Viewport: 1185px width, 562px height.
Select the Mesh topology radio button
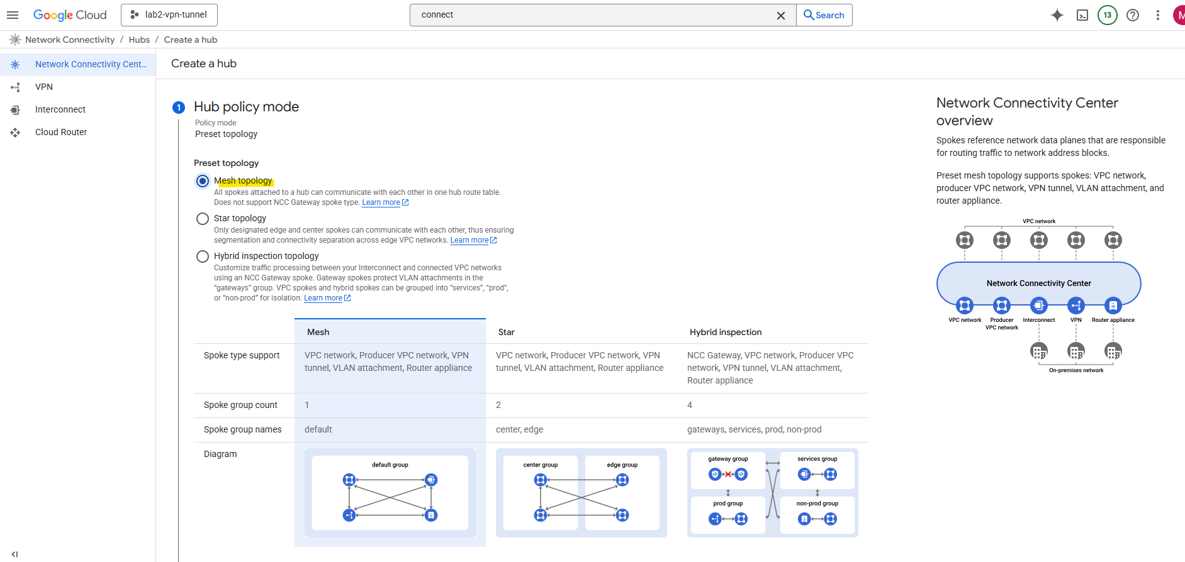click(x=203, y=181)
